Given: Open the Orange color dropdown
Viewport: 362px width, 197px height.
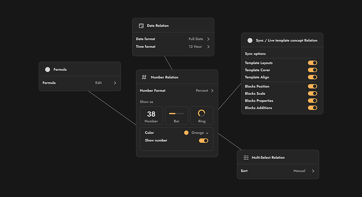Looking at the screenshot, I should point(200,133).
